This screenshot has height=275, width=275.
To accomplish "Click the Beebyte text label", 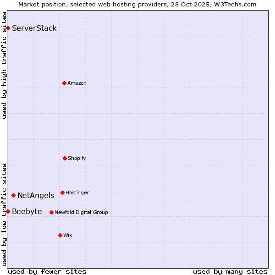I will (x=27, y=211).
